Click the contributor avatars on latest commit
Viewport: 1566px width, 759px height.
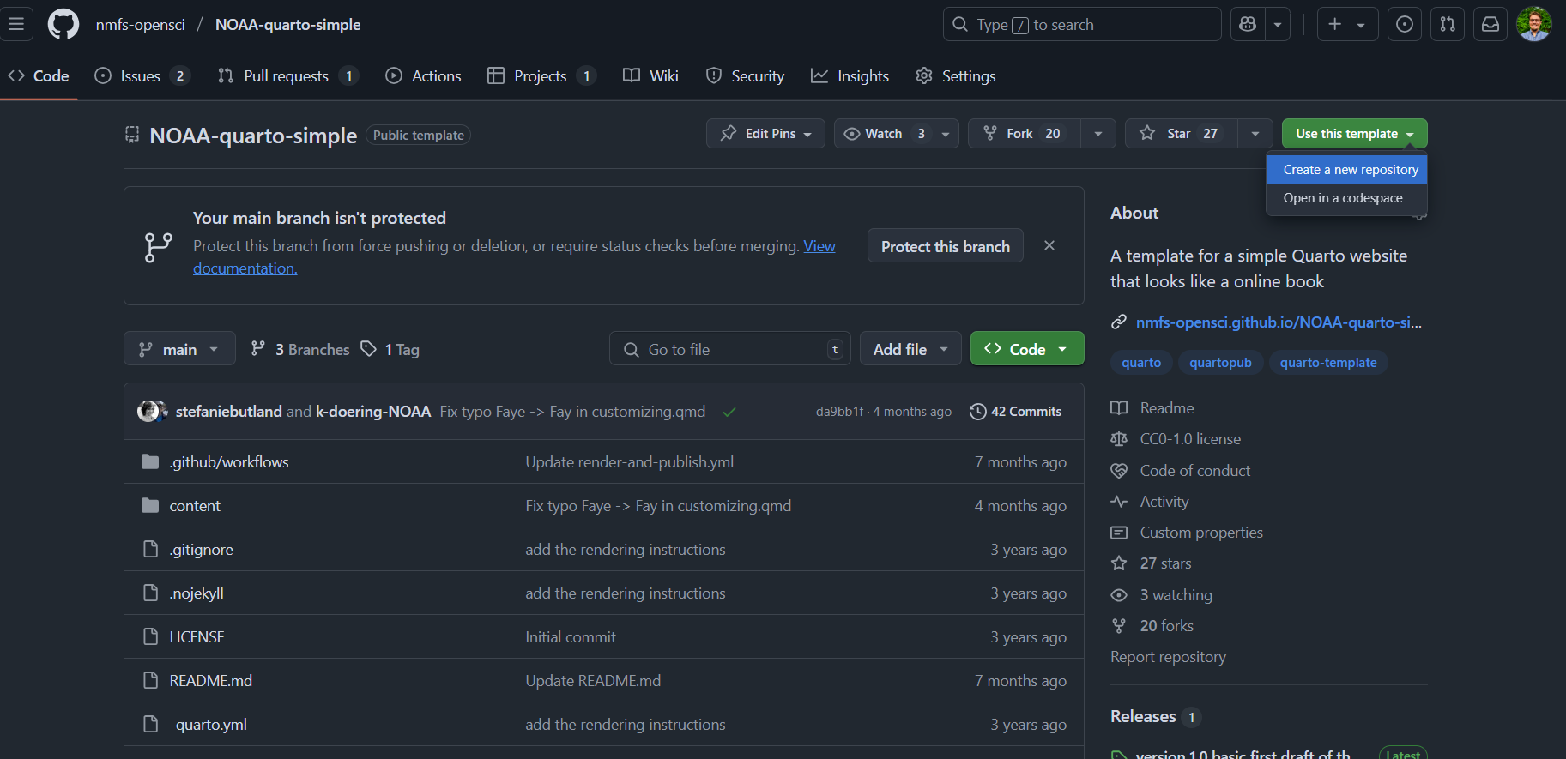[x=152, y=411]
